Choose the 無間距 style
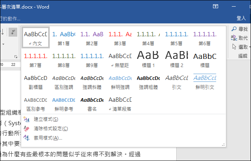Viewport: 251px width, 161px height. pos(120,60)
